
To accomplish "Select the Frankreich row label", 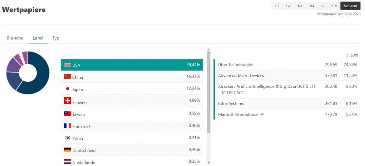I will (x=82, y=127).
